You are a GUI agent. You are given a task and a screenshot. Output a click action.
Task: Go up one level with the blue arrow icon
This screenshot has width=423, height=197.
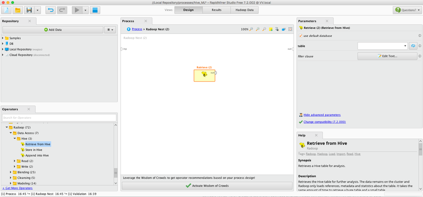coord(129,29)
